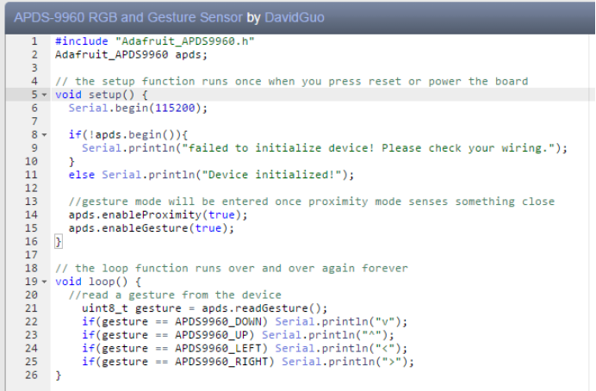Click the apds.enableProximity(true); line

coord(158,214)
